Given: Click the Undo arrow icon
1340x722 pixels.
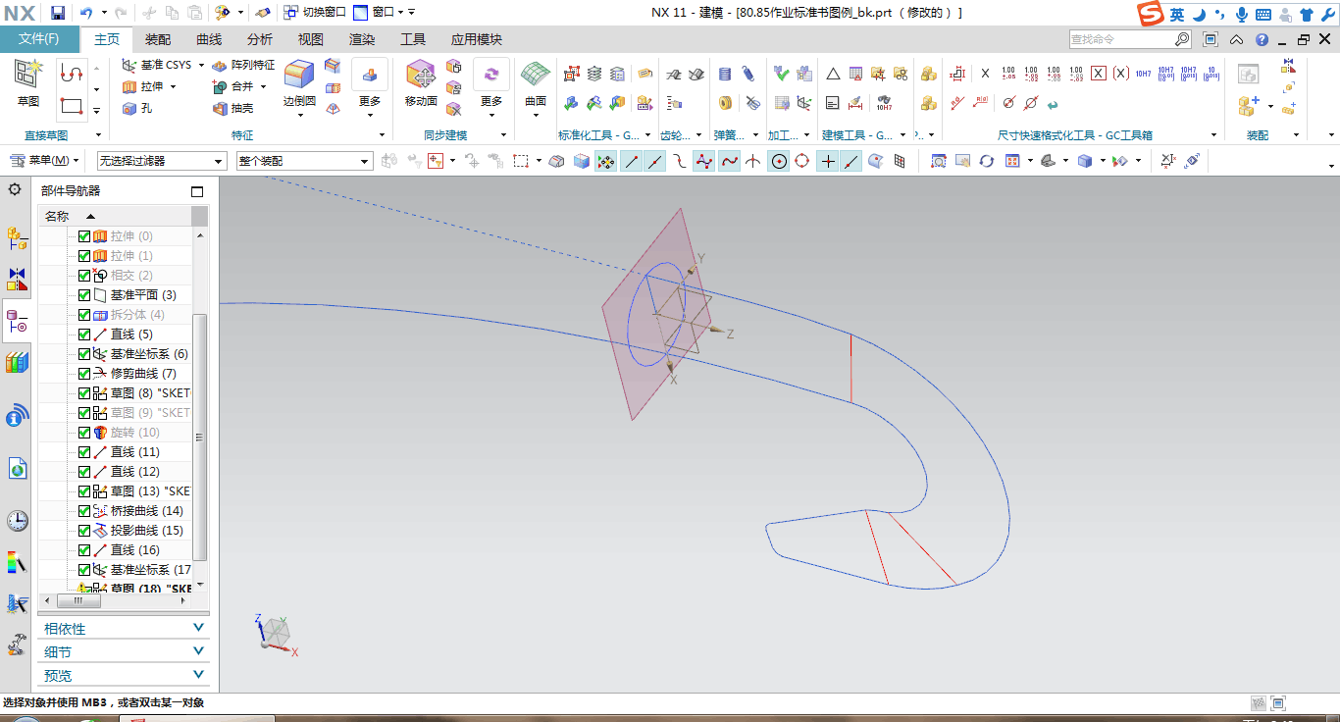Looking at the screenshot, I should tap(86, 12).
